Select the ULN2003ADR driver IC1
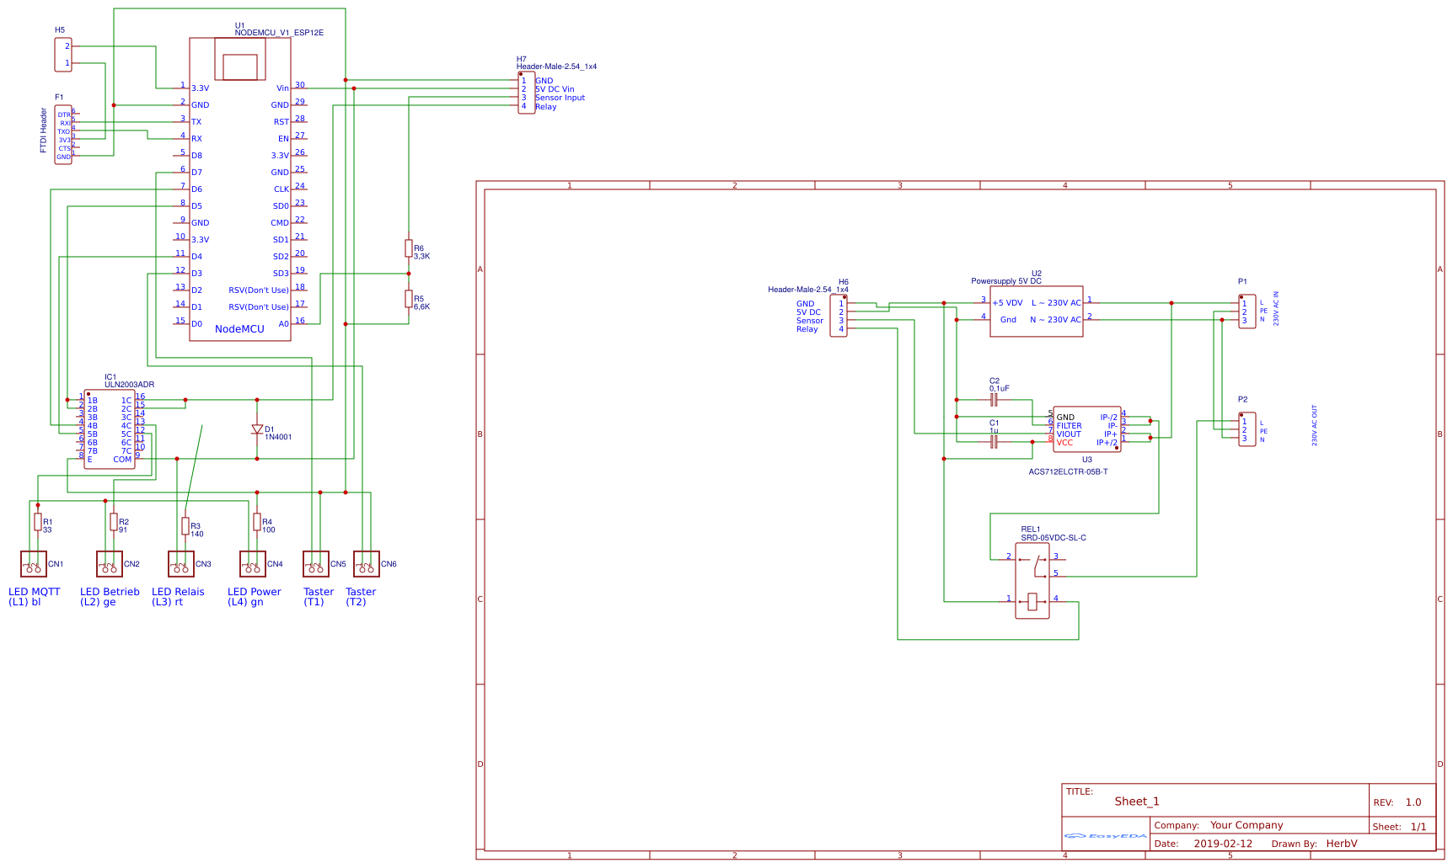Viewport: 1453px width, 868px height. coord(110,429)
